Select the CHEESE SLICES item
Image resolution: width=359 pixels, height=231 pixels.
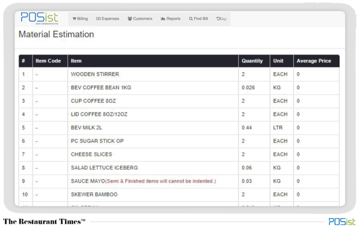[x=91, y=154]
